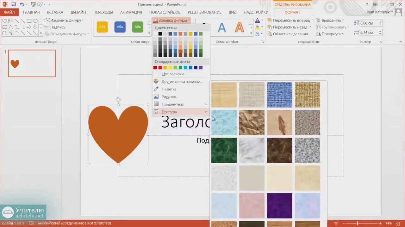The height and width of the screenshot is (227, 405).
Task: Choose the right block arrow shape
Action: click(29, 27)
